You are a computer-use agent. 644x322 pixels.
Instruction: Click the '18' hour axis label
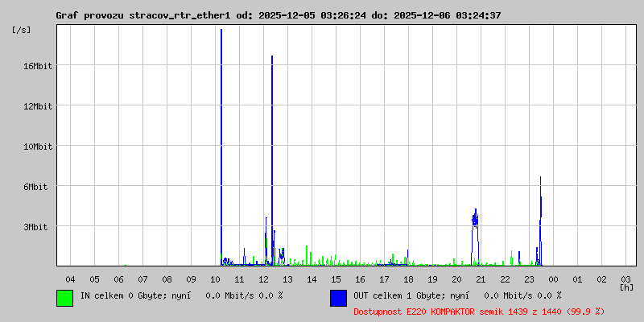[408, 279]
